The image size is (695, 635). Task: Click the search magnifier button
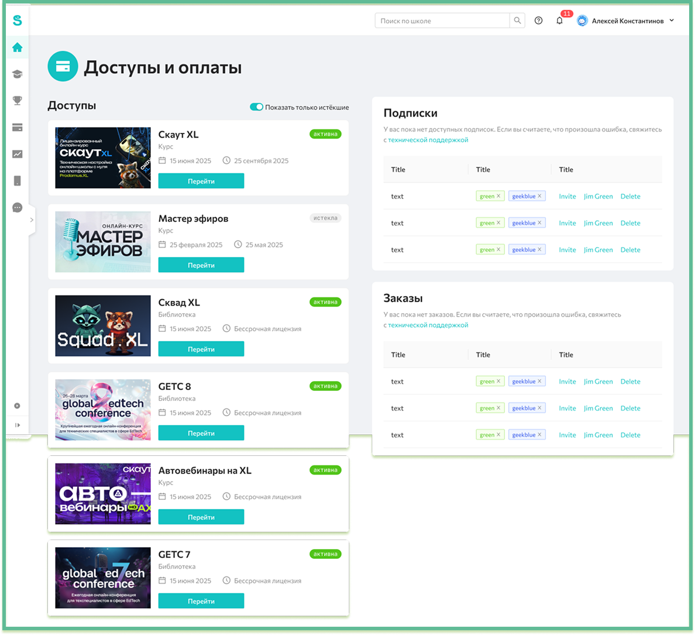click(517, 20)
